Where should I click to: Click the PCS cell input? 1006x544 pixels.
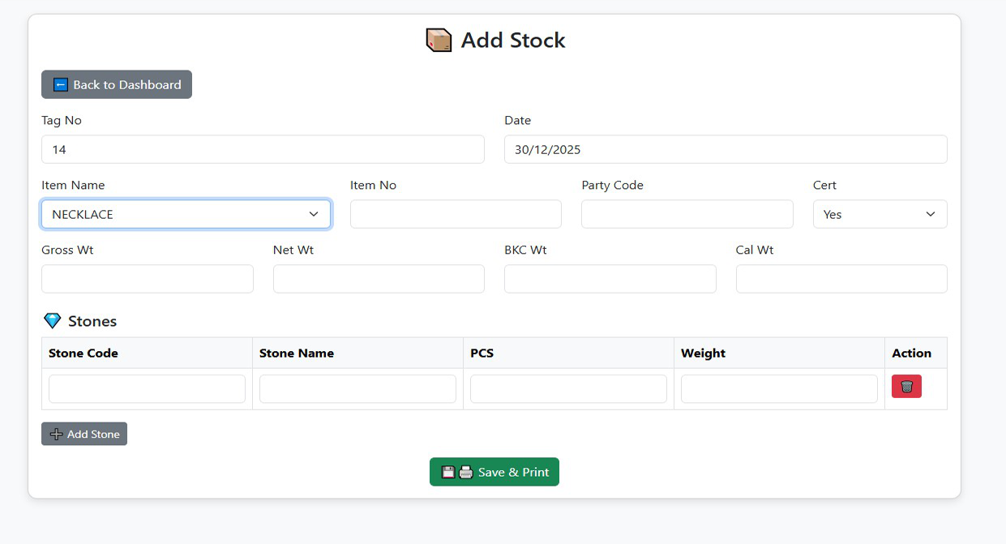568,389
